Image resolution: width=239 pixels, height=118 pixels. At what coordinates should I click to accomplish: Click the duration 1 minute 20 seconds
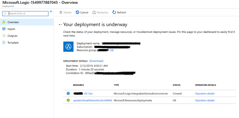point(92,70)
